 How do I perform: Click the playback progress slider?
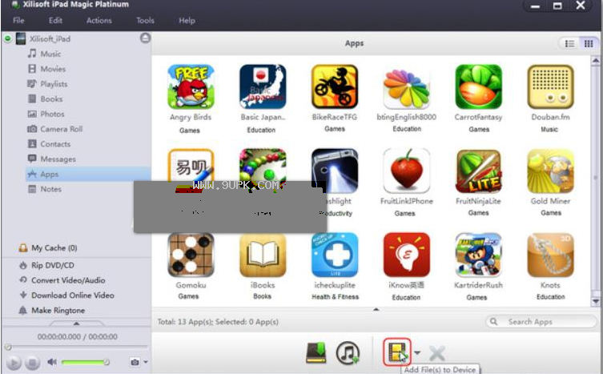(x=77, y=347)
